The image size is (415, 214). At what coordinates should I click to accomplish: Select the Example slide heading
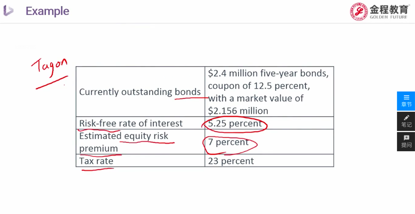[x=47, y=11]
